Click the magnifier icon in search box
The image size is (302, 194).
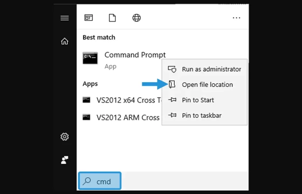[x=87, y=181]
